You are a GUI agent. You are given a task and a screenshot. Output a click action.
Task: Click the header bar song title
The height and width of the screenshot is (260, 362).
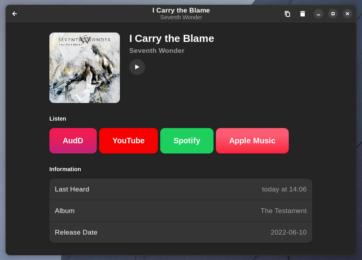click(181, 11)
